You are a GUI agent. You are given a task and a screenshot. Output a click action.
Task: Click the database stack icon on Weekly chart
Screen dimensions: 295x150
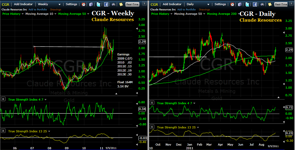tap(91, 4)
